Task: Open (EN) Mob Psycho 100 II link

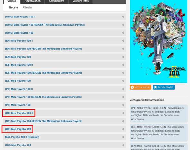Action: click(x=19, y=41)
